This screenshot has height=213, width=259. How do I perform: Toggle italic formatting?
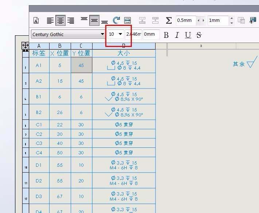[177, 35]
